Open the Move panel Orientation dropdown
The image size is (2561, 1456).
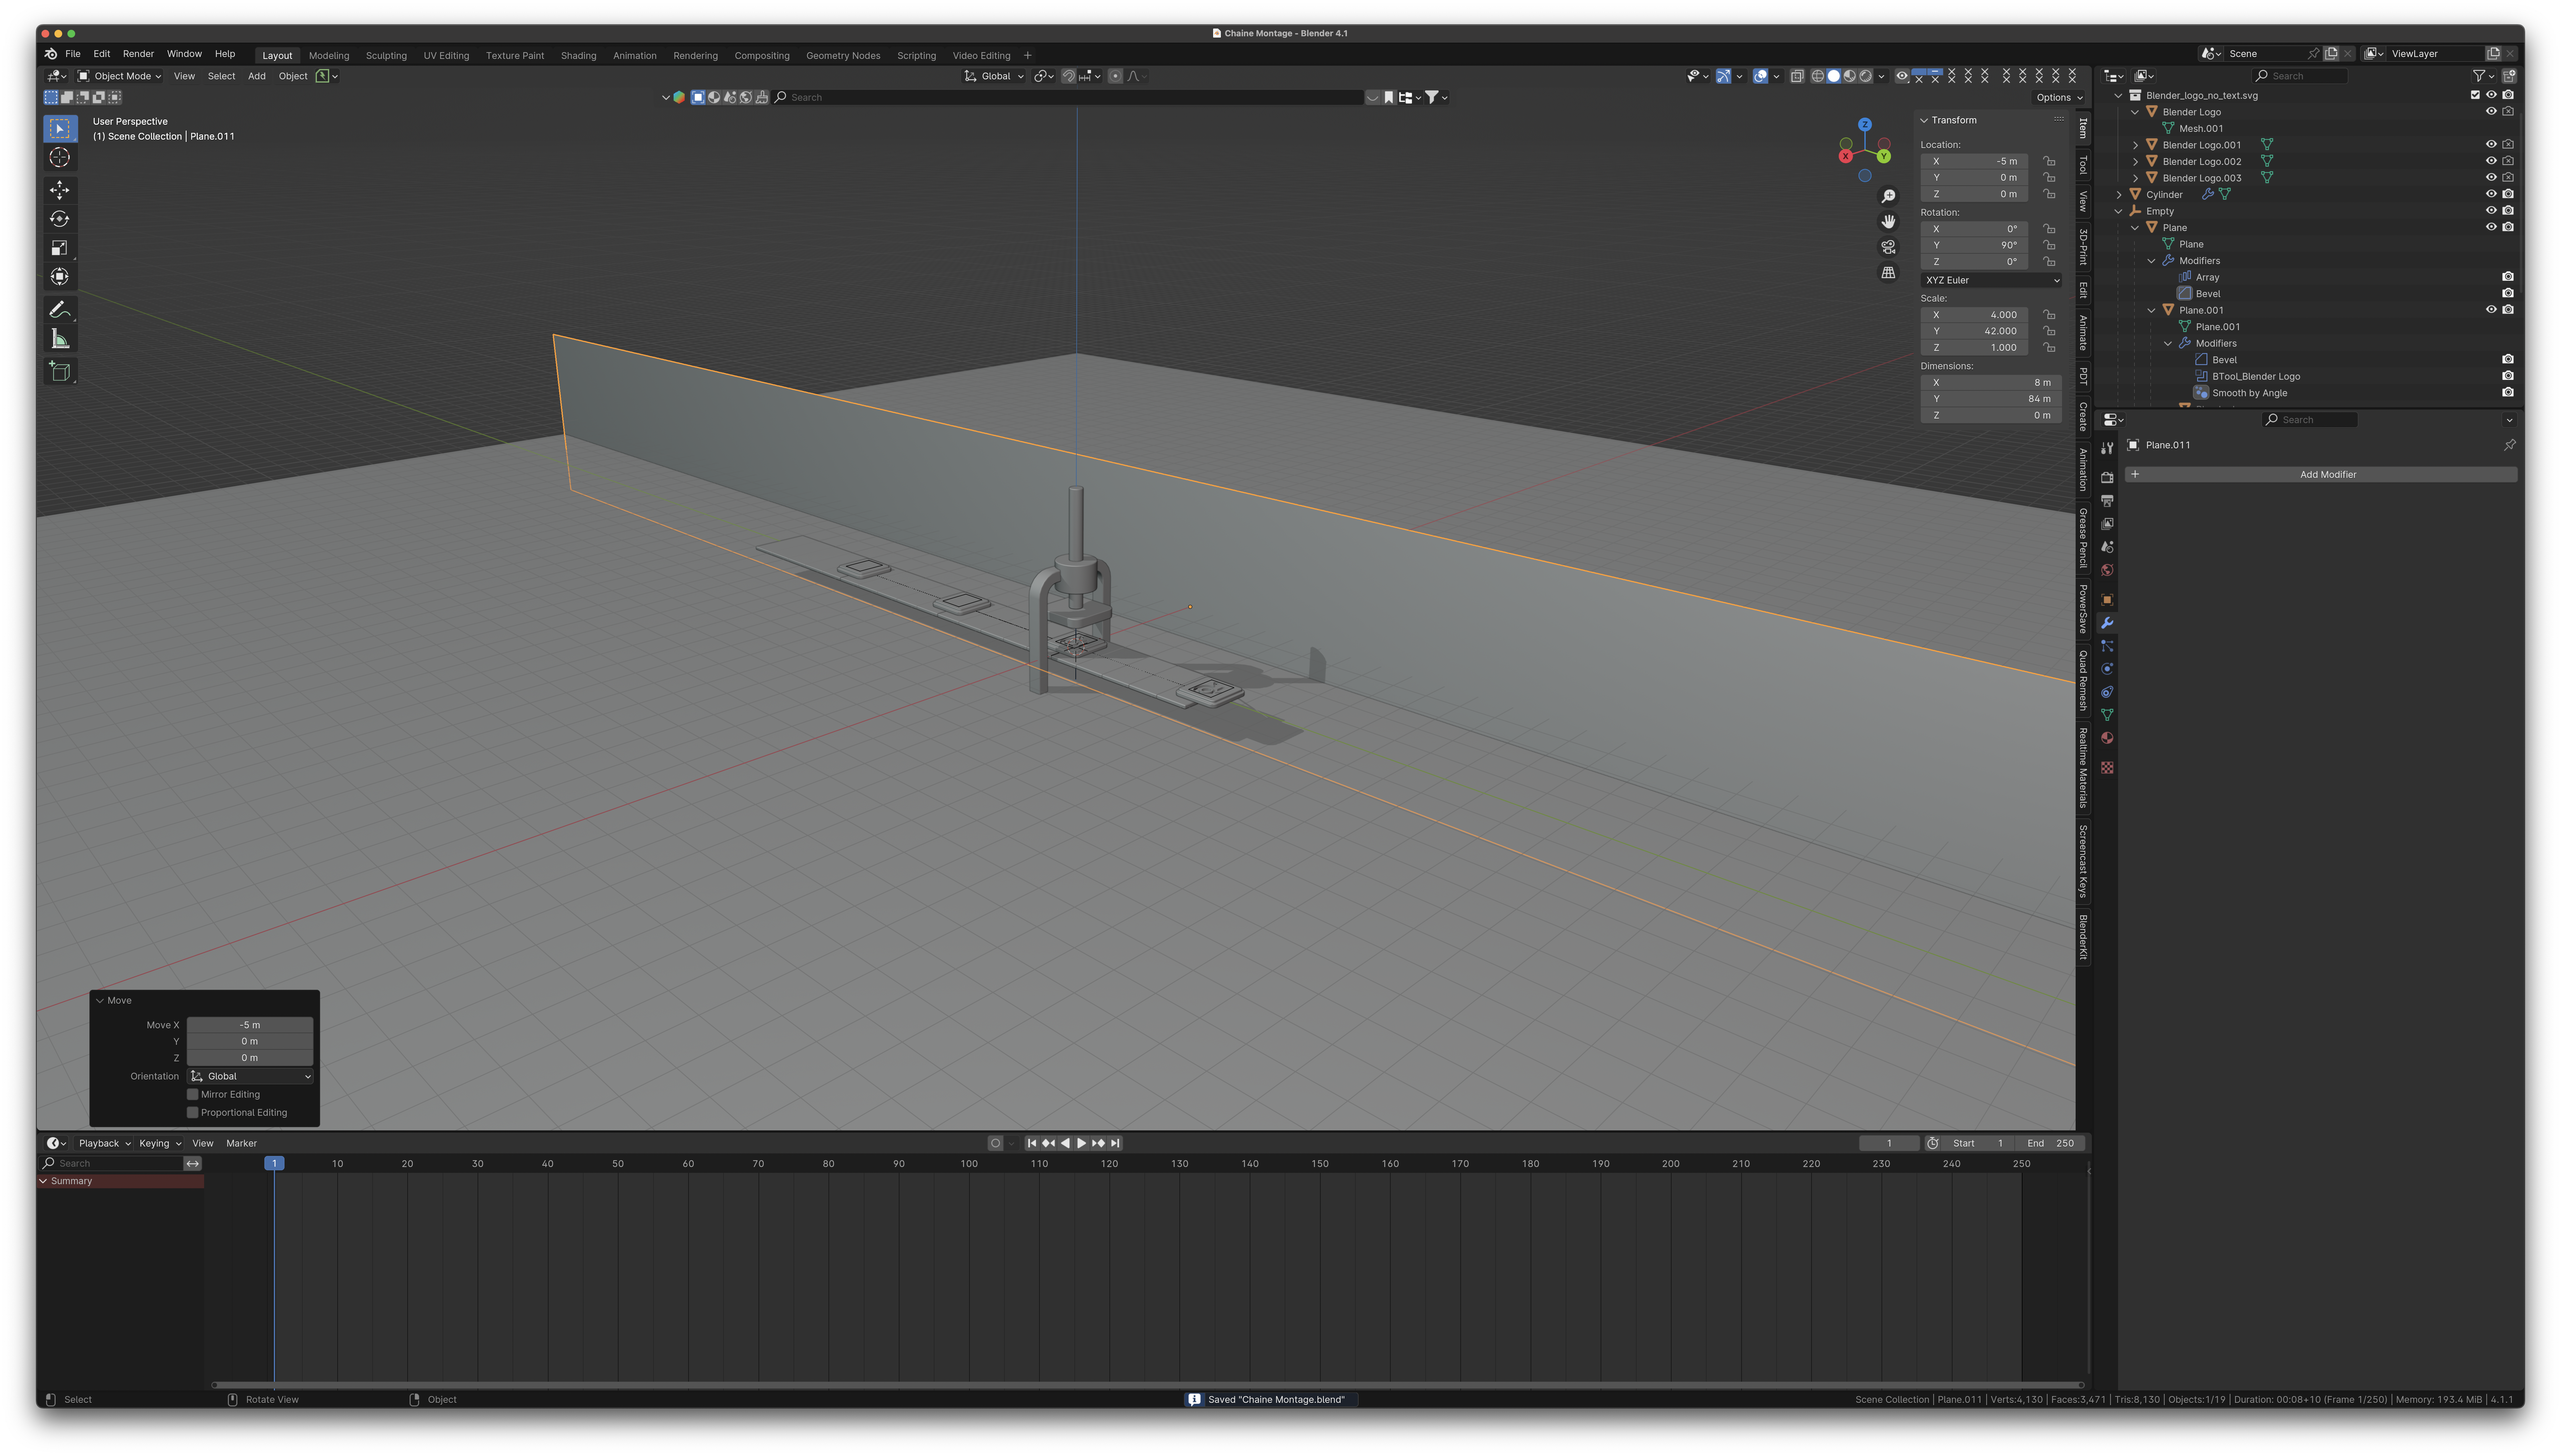point(250,1076)
